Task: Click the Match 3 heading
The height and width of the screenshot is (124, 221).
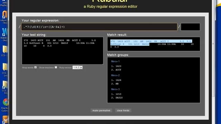Action: point(115,89)
